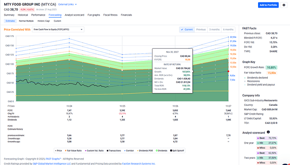Select the Historic Cagr sub-tab

[44, 21]
